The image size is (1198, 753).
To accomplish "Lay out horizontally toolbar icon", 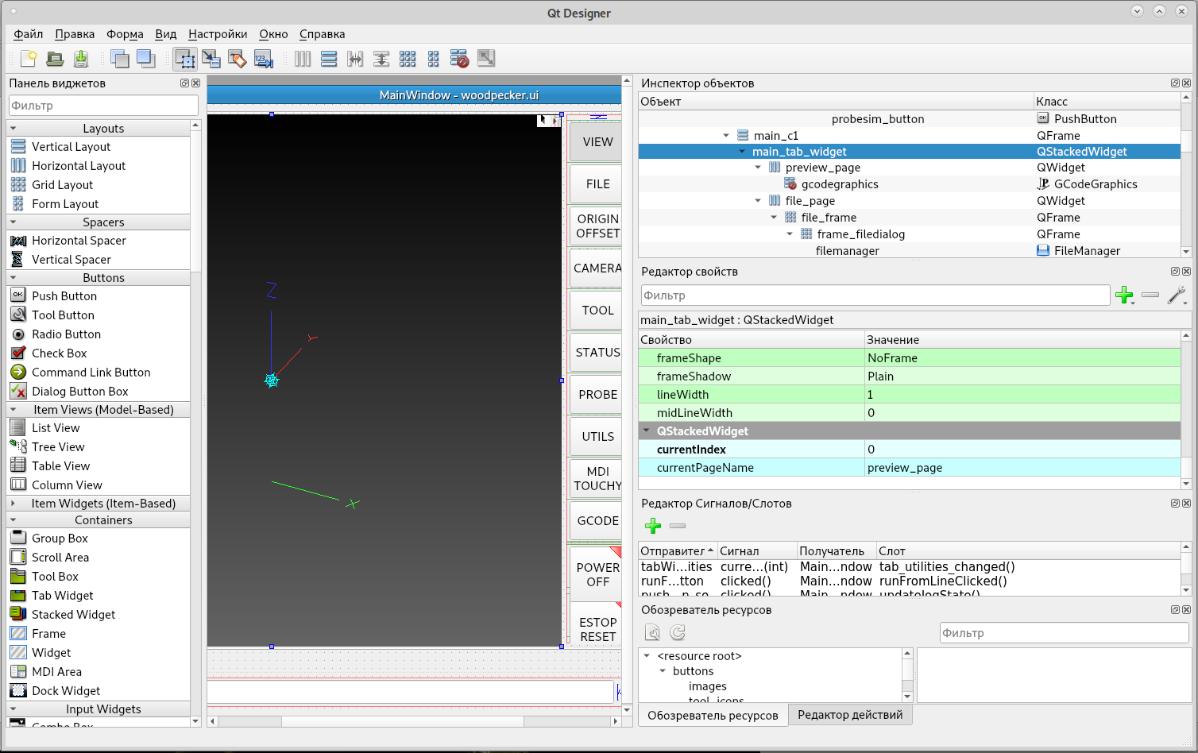I will point(303,58).
